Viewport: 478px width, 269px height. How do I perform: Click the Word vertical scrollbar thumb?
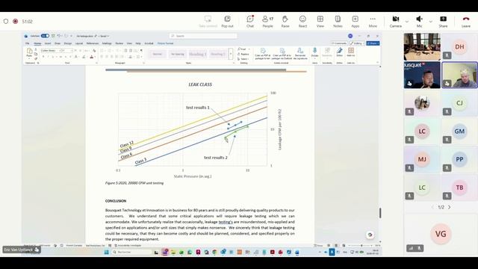(x=380, y=213)
